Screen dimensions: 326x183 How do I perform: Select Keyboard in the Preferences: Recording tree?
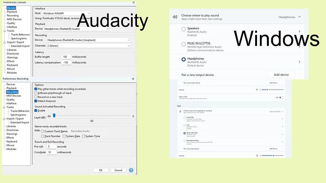(12, 141)
